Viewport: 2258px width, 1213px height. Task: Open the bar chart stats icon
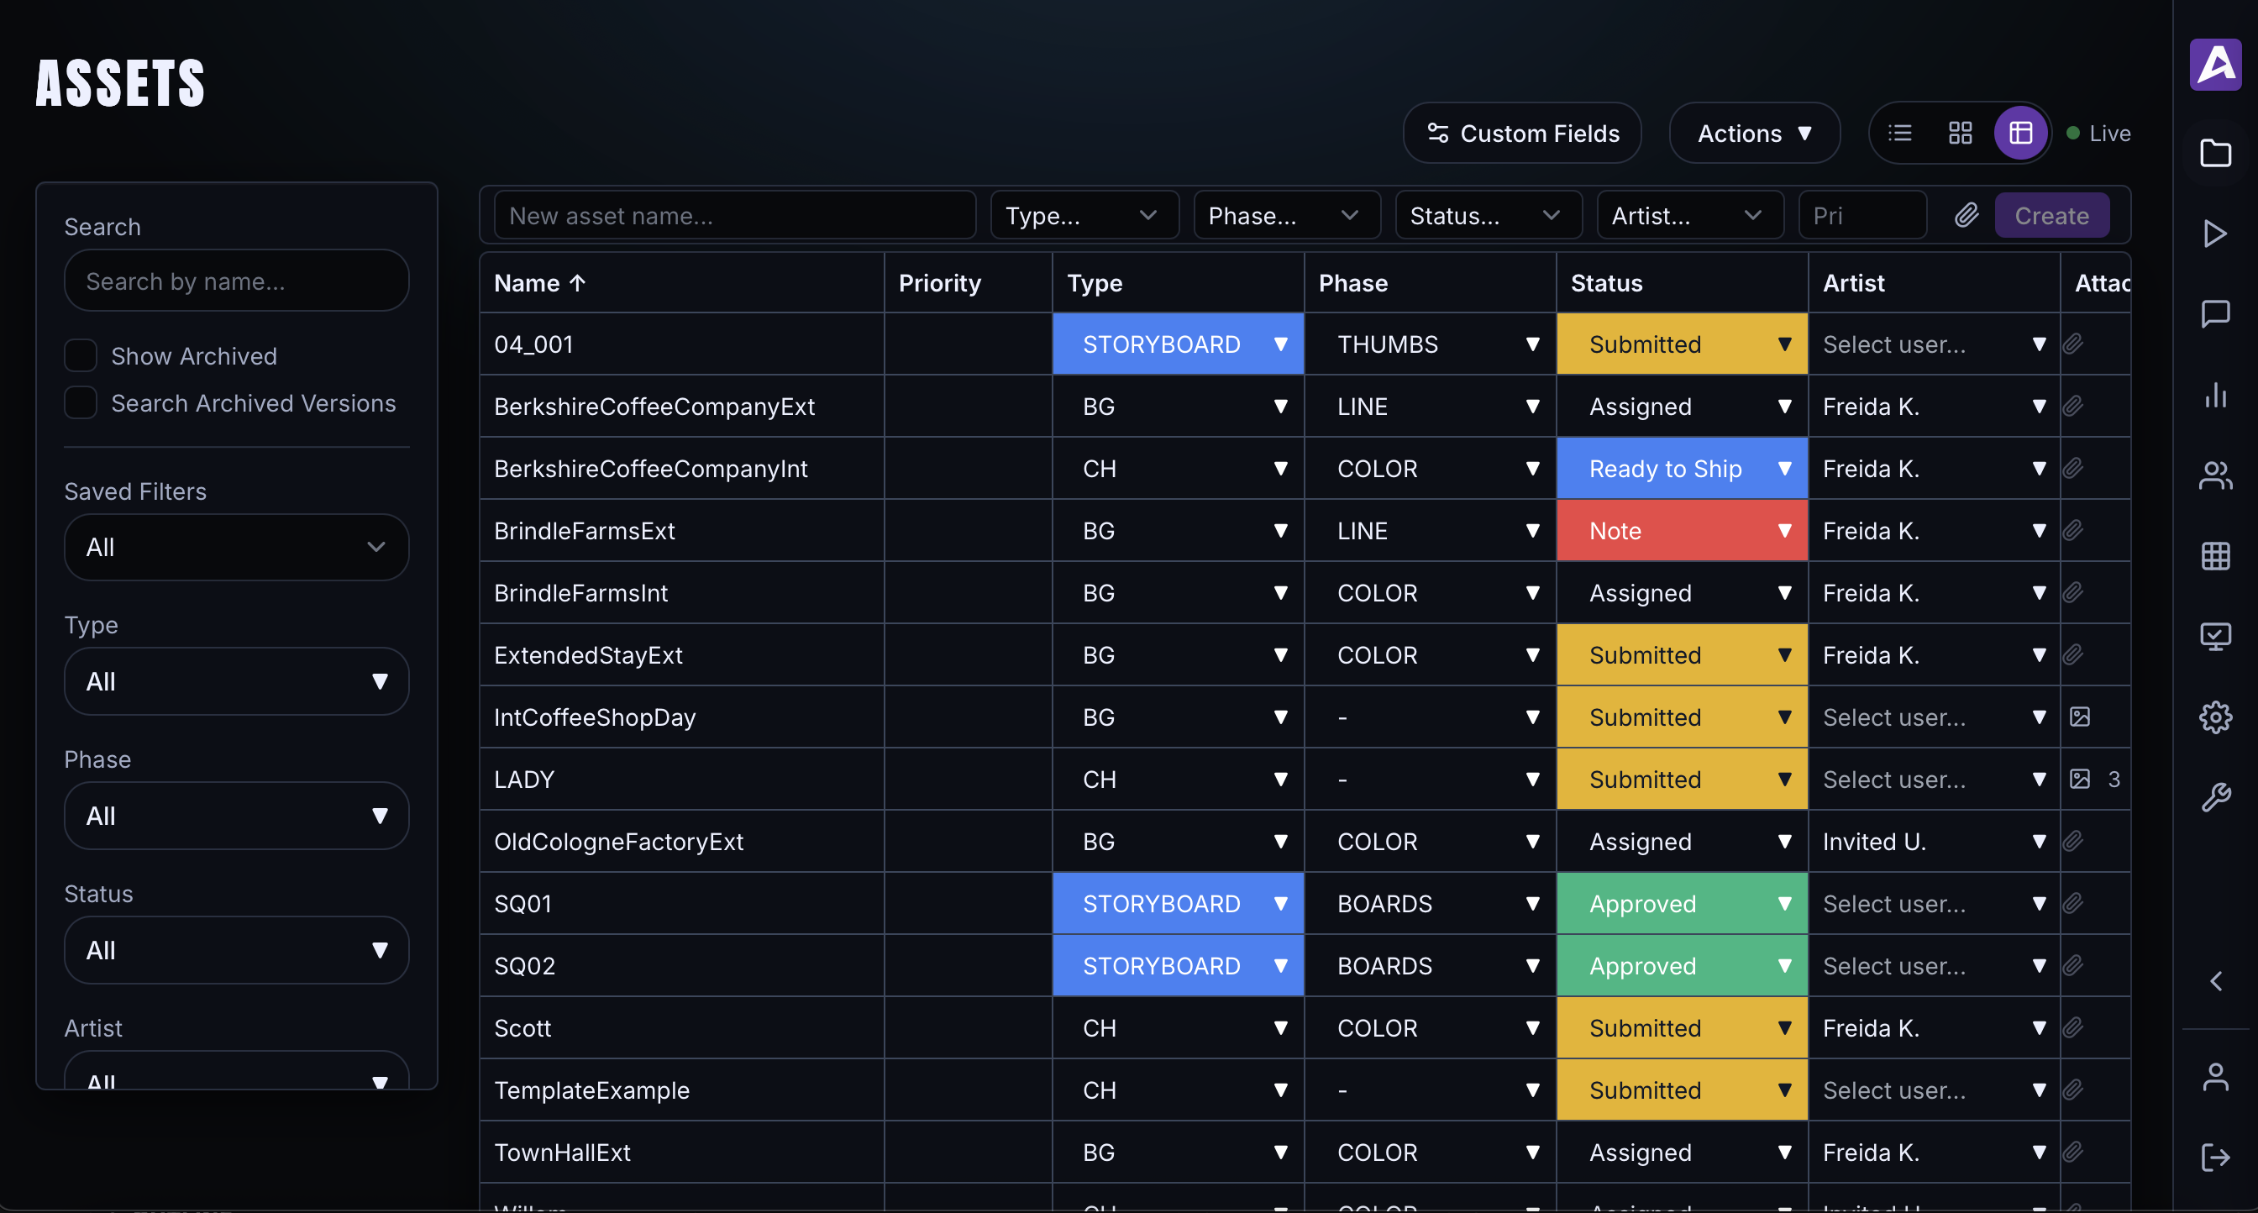2215,395
